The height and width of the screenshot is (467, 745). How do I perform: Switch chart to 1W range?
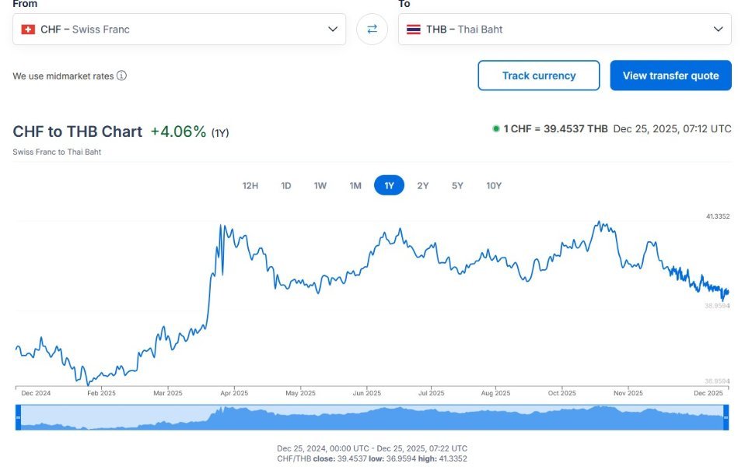click(320, 186)
